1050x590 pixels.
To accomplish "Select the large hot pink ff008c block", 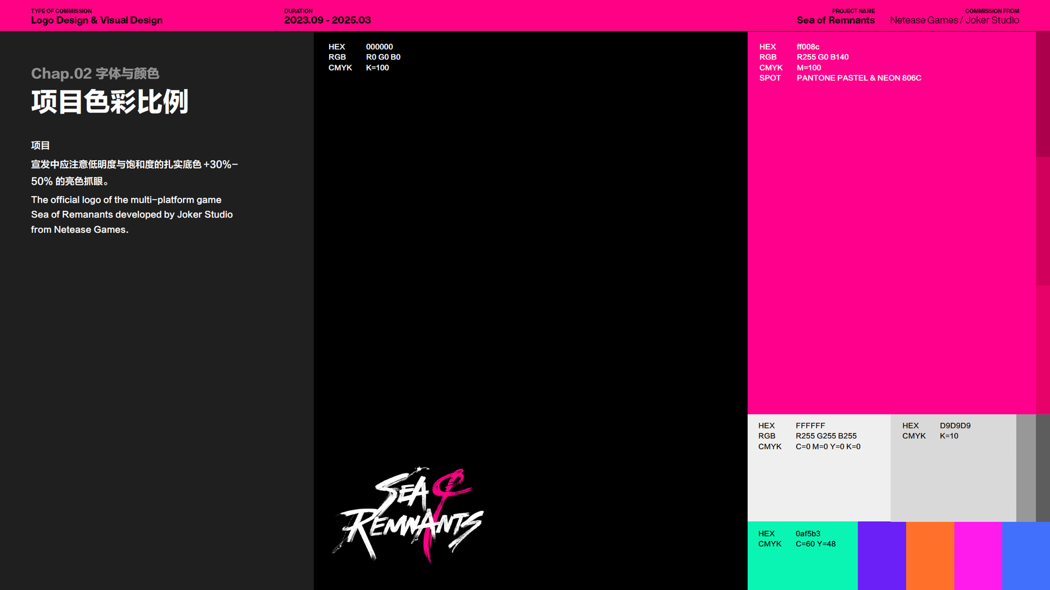I will coord(891,222).
